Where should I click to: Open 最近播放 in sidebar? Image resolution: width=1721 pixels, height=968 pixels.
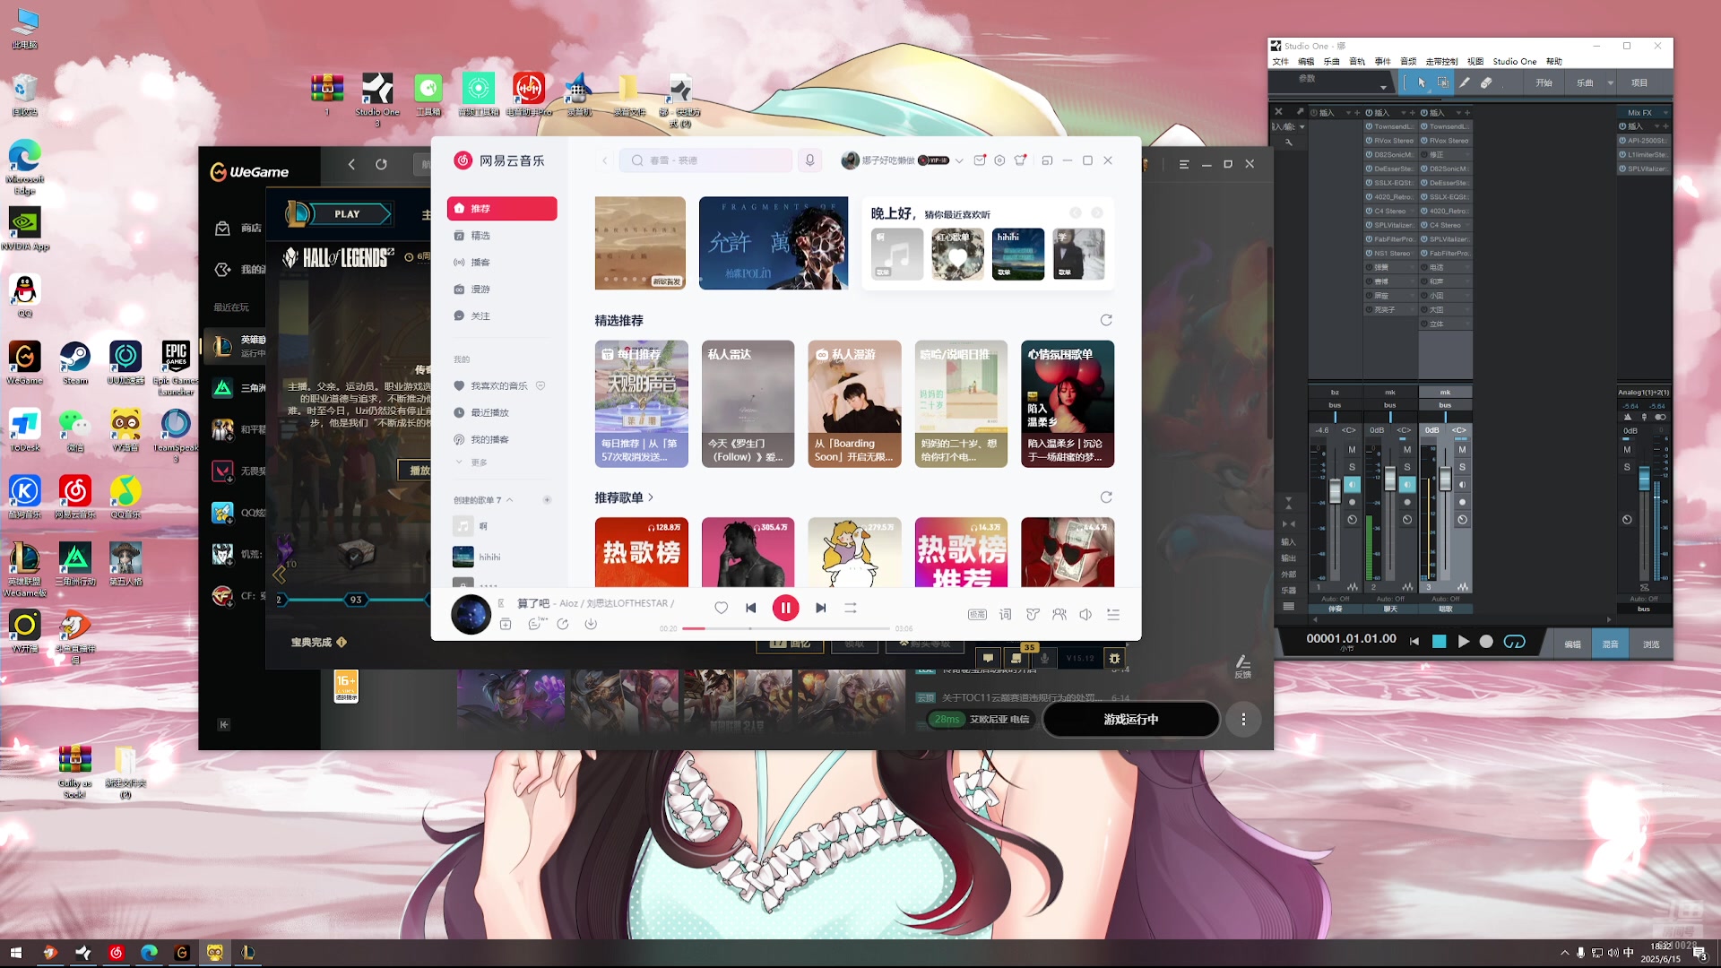coord(502,413)
